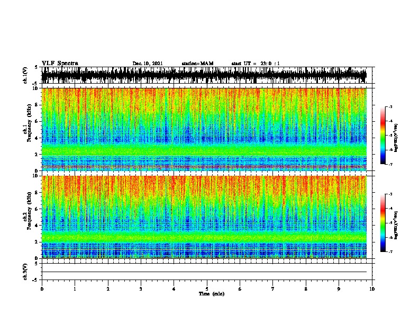Image resolution: width=419 pixels, height=324 pixels.
Task: Click the "9" tick on the time axis
Action: pos(339,289)
